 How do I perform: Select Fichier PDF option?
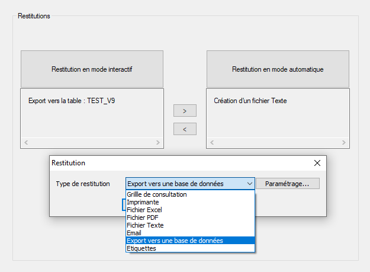click(143, 217)
